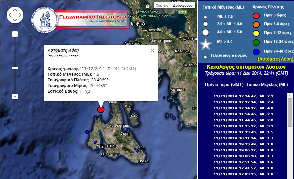Click the blue marker near Αργοστόλι
This screenshot has width=294, height=179.
pos(95,142)
